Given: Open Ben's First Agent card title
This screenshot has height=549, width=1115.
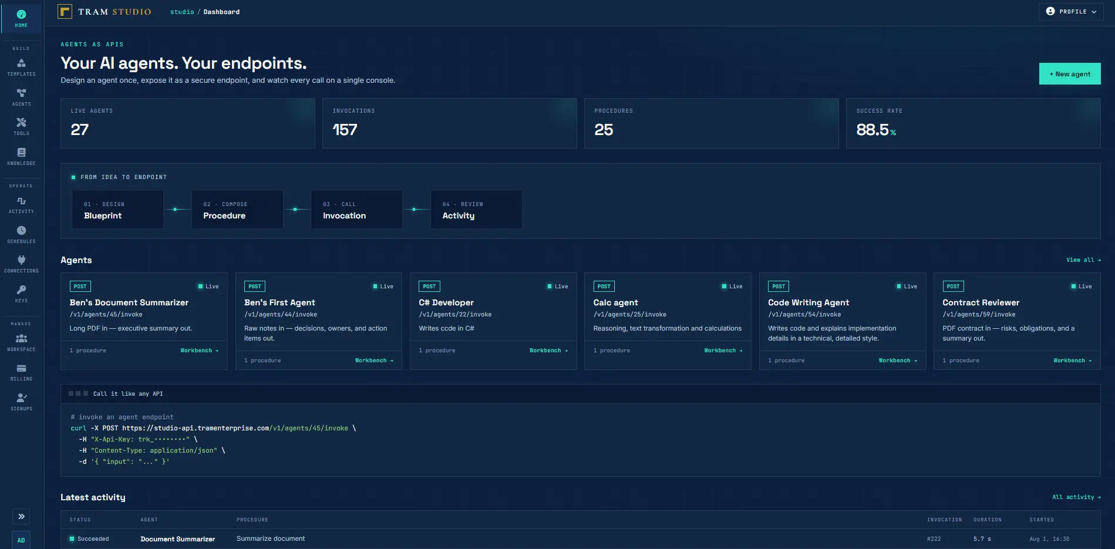Looking at the screenshot, I should tap(279, 302).
